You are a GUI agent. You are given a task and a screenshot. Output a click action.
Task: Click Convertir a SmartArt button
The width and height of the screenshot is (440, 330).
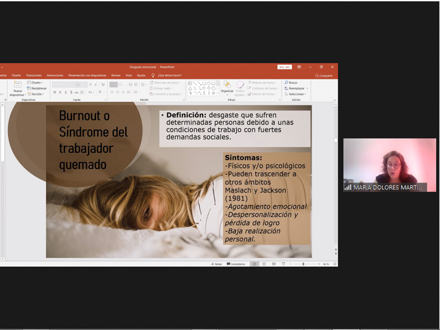[166, 94]
